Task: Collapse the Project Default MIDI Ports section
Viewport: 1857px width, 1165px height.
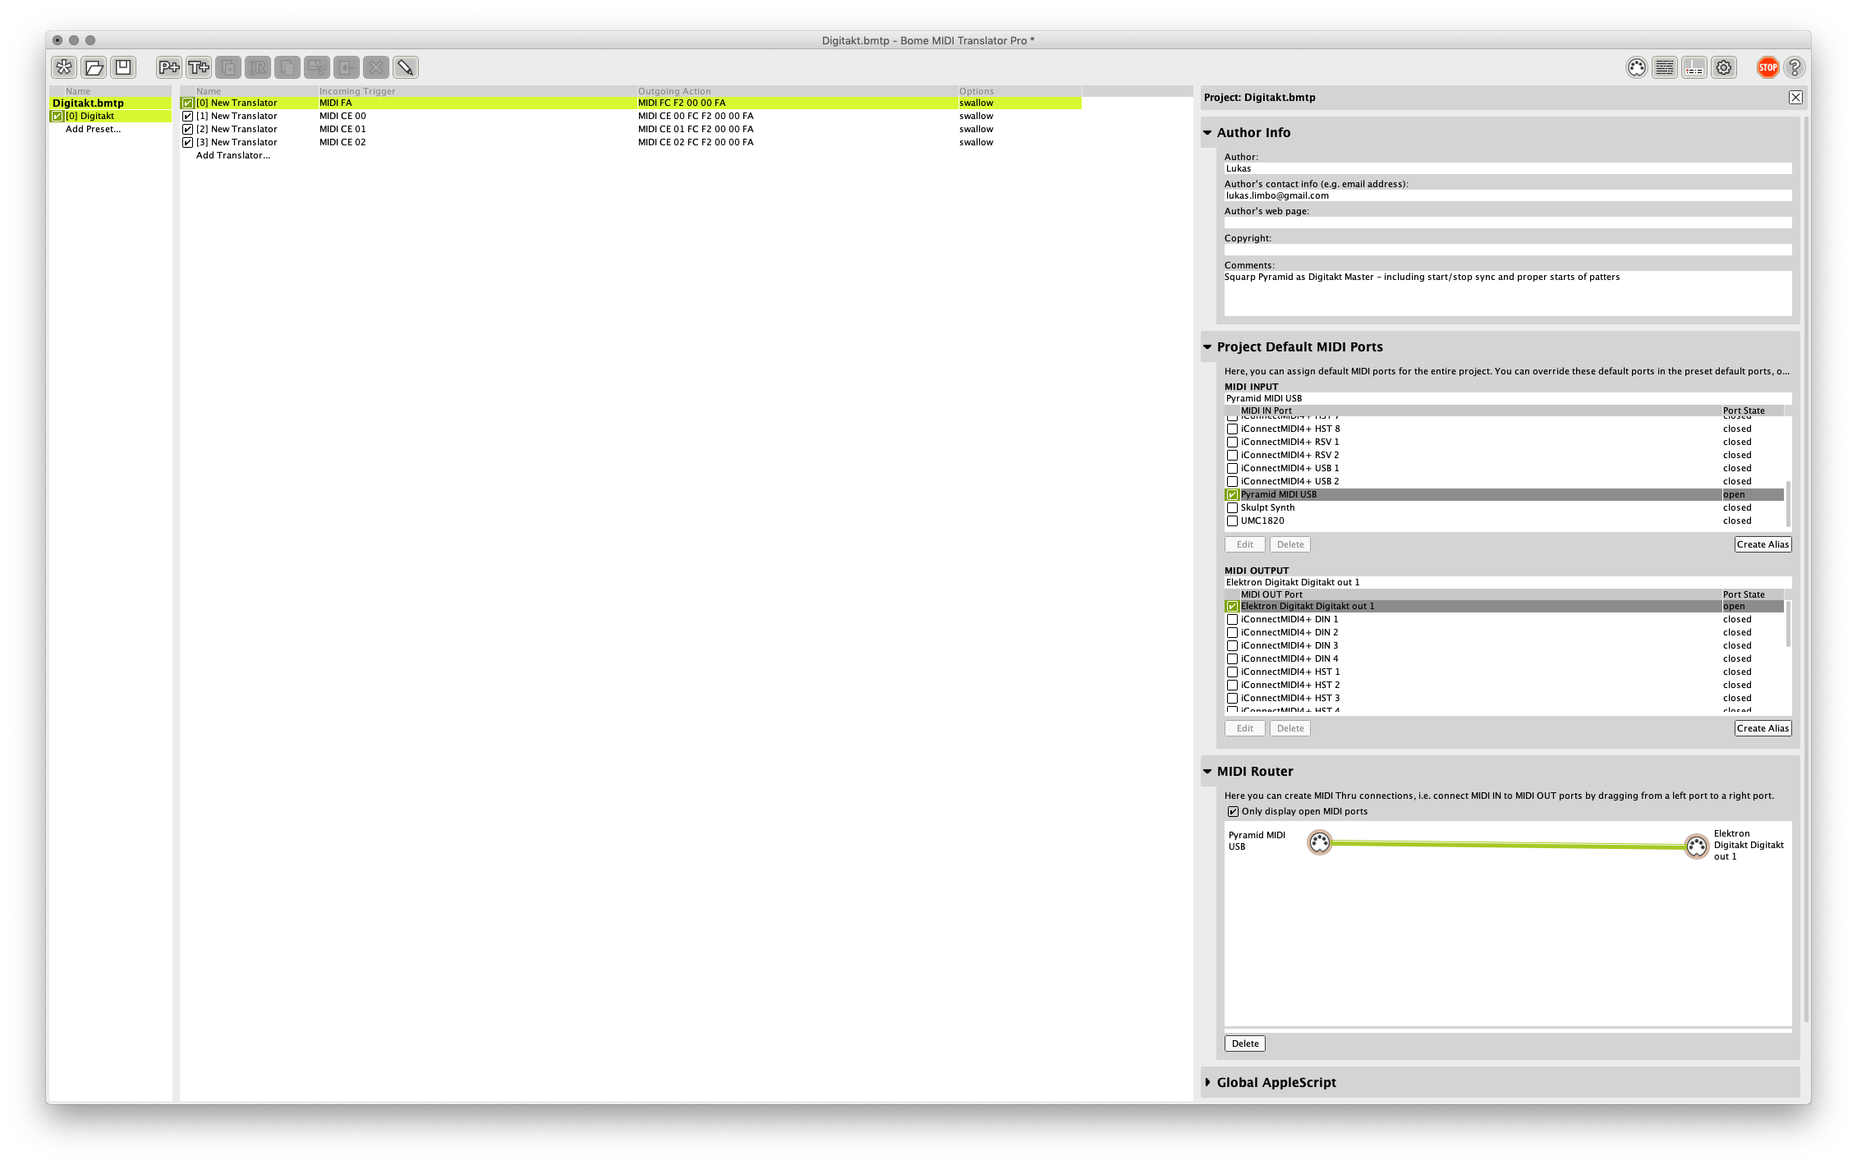Action: pyautogui.click(x=1208, y=347)
